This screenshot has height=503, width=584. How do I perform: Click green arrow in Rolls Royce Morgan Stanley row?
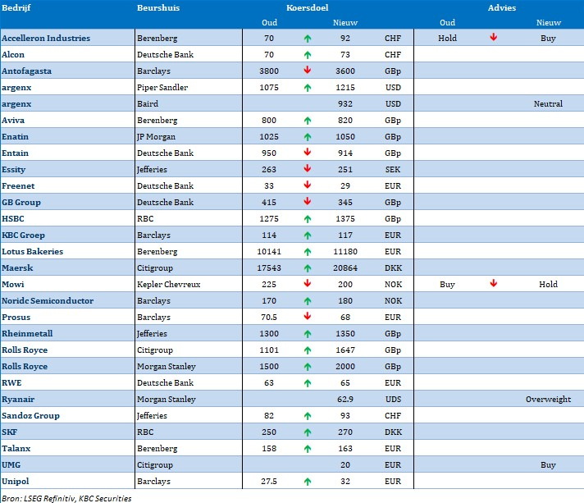308,366
